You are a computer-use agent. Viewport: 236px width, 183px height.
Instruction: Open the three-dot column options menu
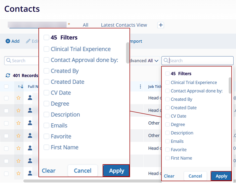(140, 86)
